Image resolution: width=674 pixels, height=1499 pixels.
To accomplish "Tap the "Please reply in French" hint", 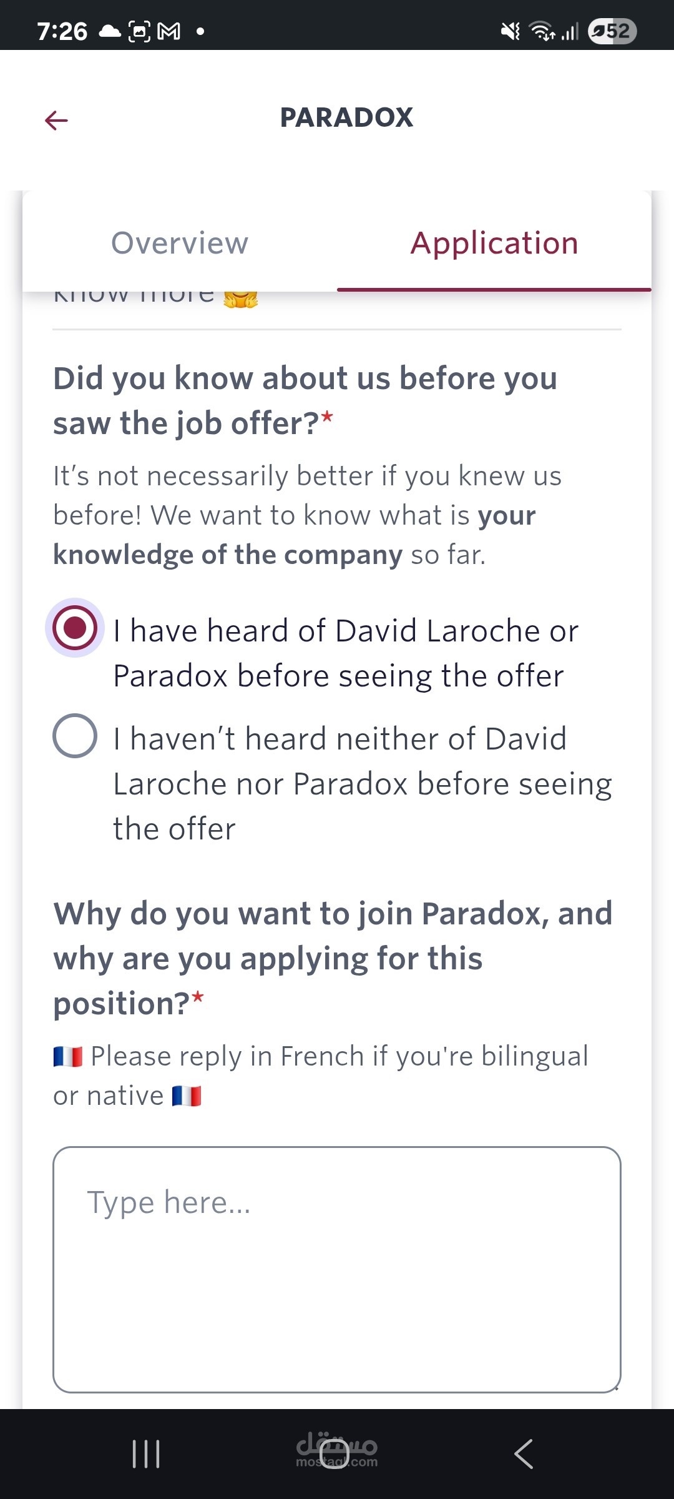I will click(321, 1076).
